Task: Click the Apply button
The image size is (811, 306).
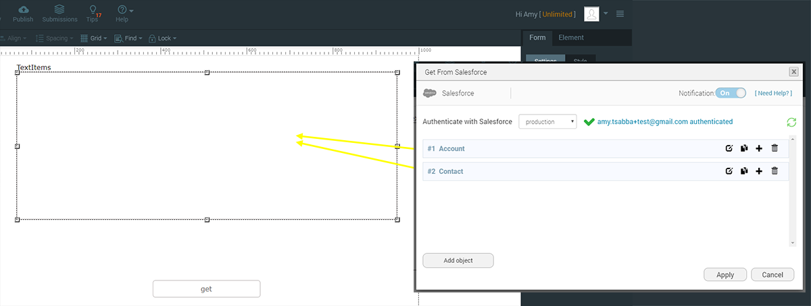Action: click(x=725, y=274)
